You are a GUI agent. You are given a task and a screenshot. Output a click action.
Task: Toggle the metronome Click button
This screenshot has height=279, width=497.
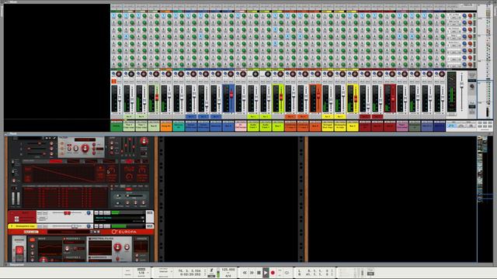click(x=211, y=270)
